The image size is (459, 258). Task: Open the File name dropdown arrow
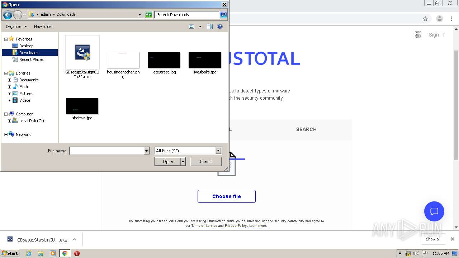pyautogui.click(x=146, y=151)
